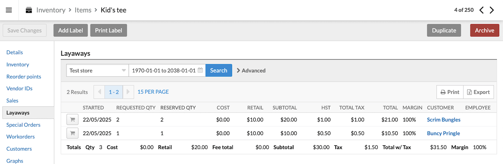This screenshot has height=164, width=503.
Task: Click the Print button
Action: pos(450,92)
